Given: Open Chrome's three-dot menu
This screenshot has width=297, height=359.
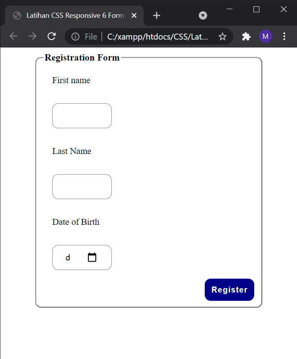Looking at the screenshot, I should (x=284, y=36).
